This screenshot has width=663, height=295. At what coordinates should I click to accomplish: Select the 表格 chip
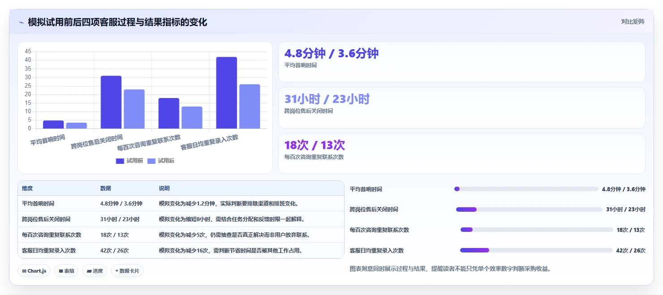(66, 271)
